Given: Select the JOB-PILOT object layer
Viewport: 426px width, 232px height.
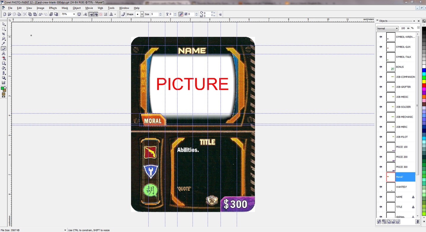Looking at the screenshot, I should pyautogui.click(x=401, y=137).
